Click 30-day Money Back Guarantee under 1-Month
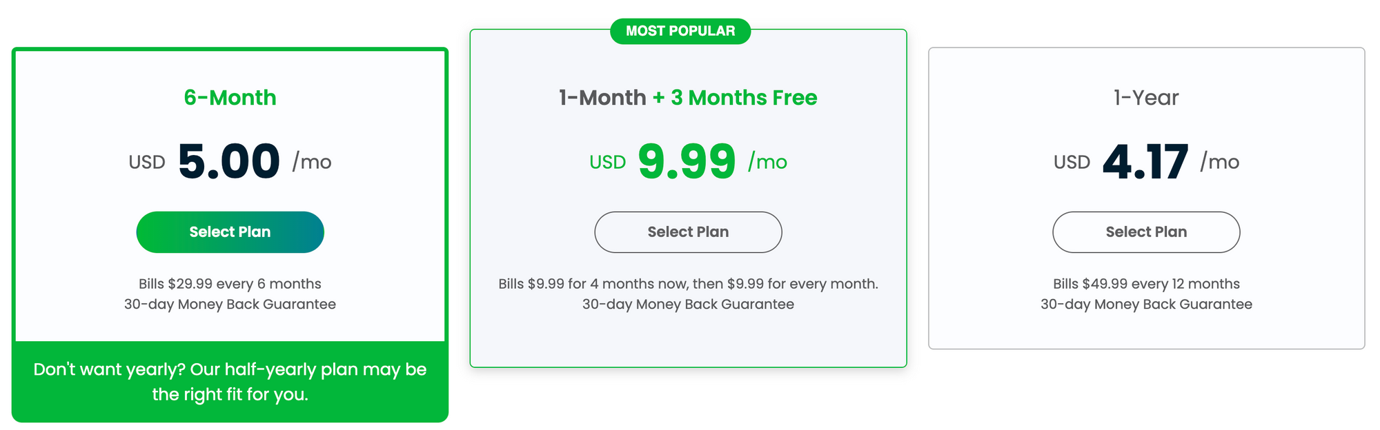The height and width of the screenshot is (430, 1380). tap(688, 305)
